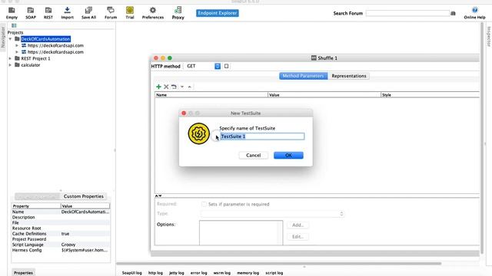Screen dimensions: 492x276
Task: Create new SOAP project
Action: click(x=31, y=13)
